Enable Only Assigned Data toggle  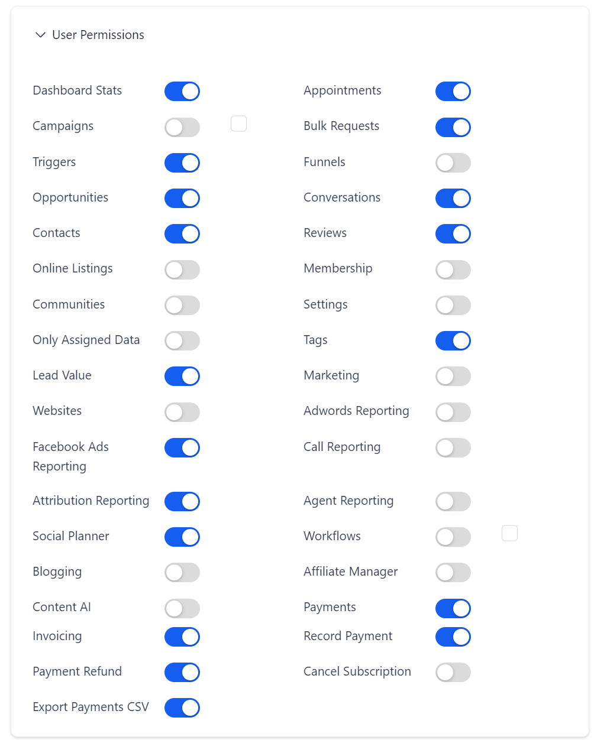(182, 340)
